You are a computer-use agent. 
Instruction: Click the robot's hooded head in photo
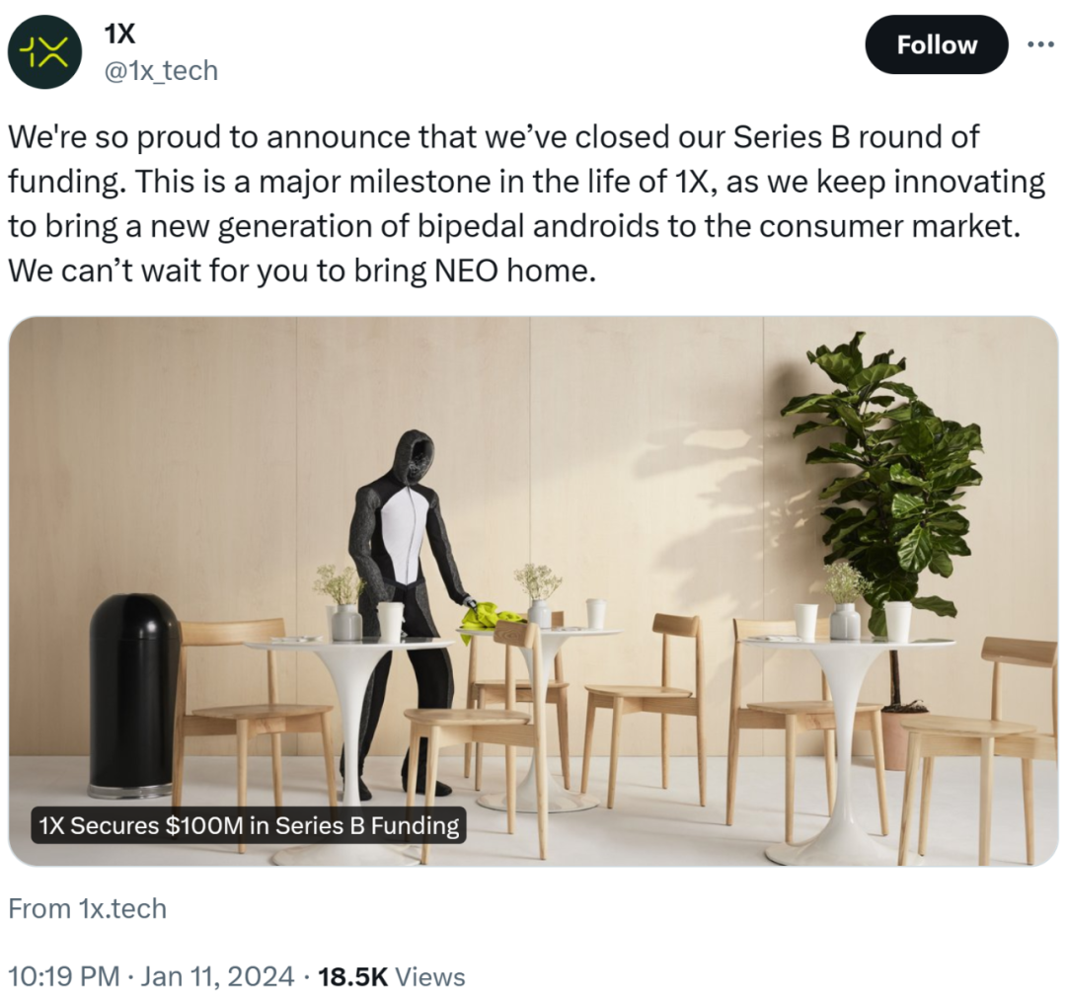pos(413,456)
